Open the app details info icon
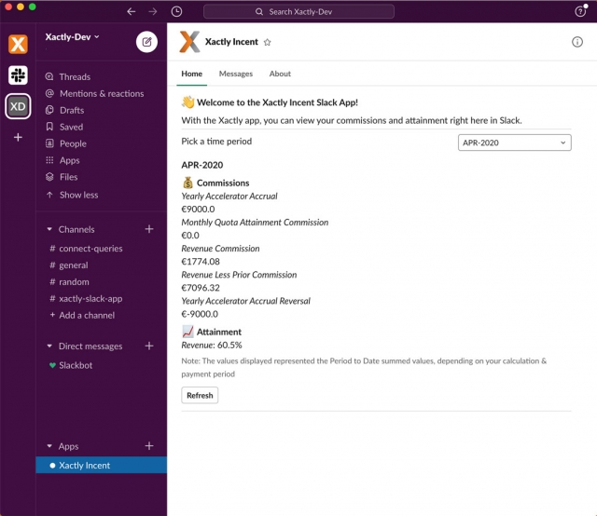 [x=577, y=42]
